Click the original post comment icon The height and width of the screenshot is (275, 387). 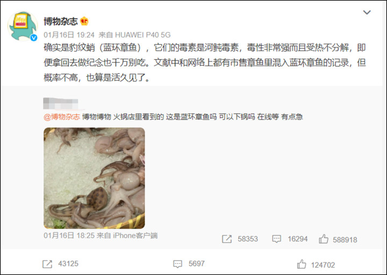tap(276, 239)
